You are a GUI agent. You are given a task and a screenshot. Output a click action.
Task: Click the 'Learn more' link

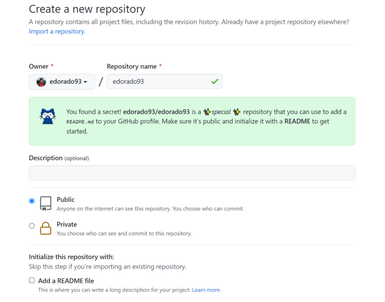coord(206,290)
